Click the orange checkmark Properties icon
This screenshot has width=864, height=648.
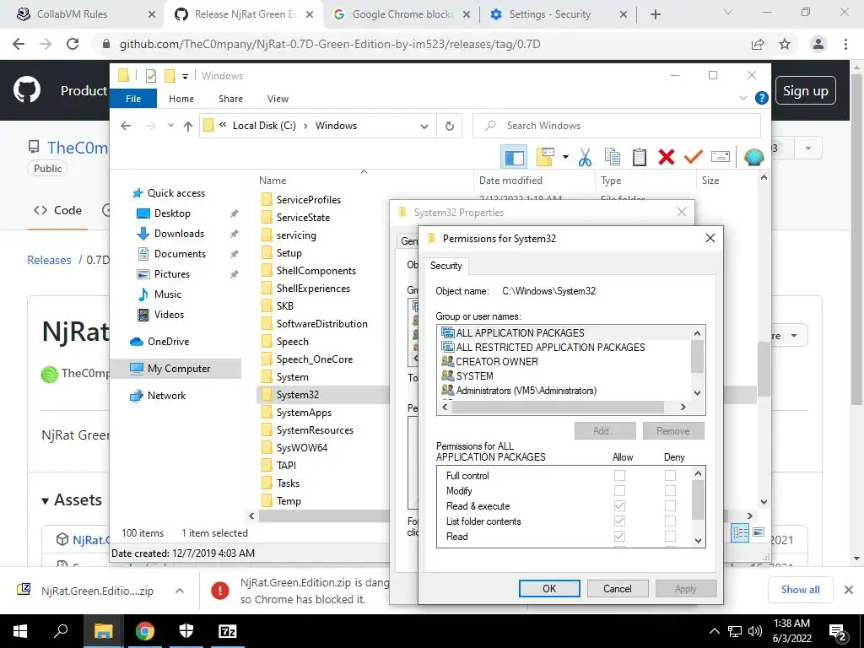(694, 158)
